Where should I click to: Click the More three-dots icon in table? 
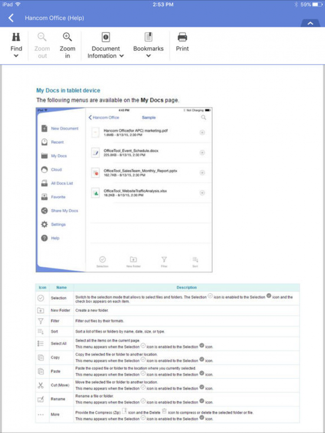(41, 414)
